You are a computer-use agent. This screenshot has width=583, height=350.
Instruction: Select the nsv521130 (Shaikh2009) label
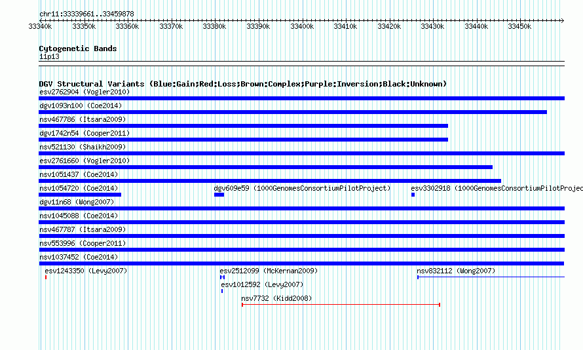[x=83, y=147]
